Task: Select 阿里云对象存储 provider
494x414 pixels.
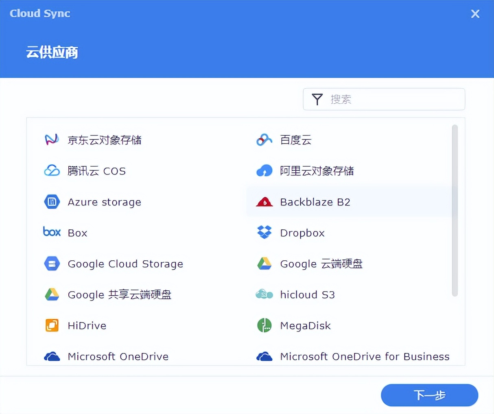Action: click(317, 171)
